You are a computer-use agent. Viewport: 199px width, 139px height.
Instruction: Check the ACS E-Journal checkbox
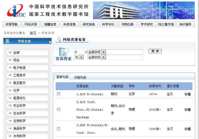(x=59, y=94)
